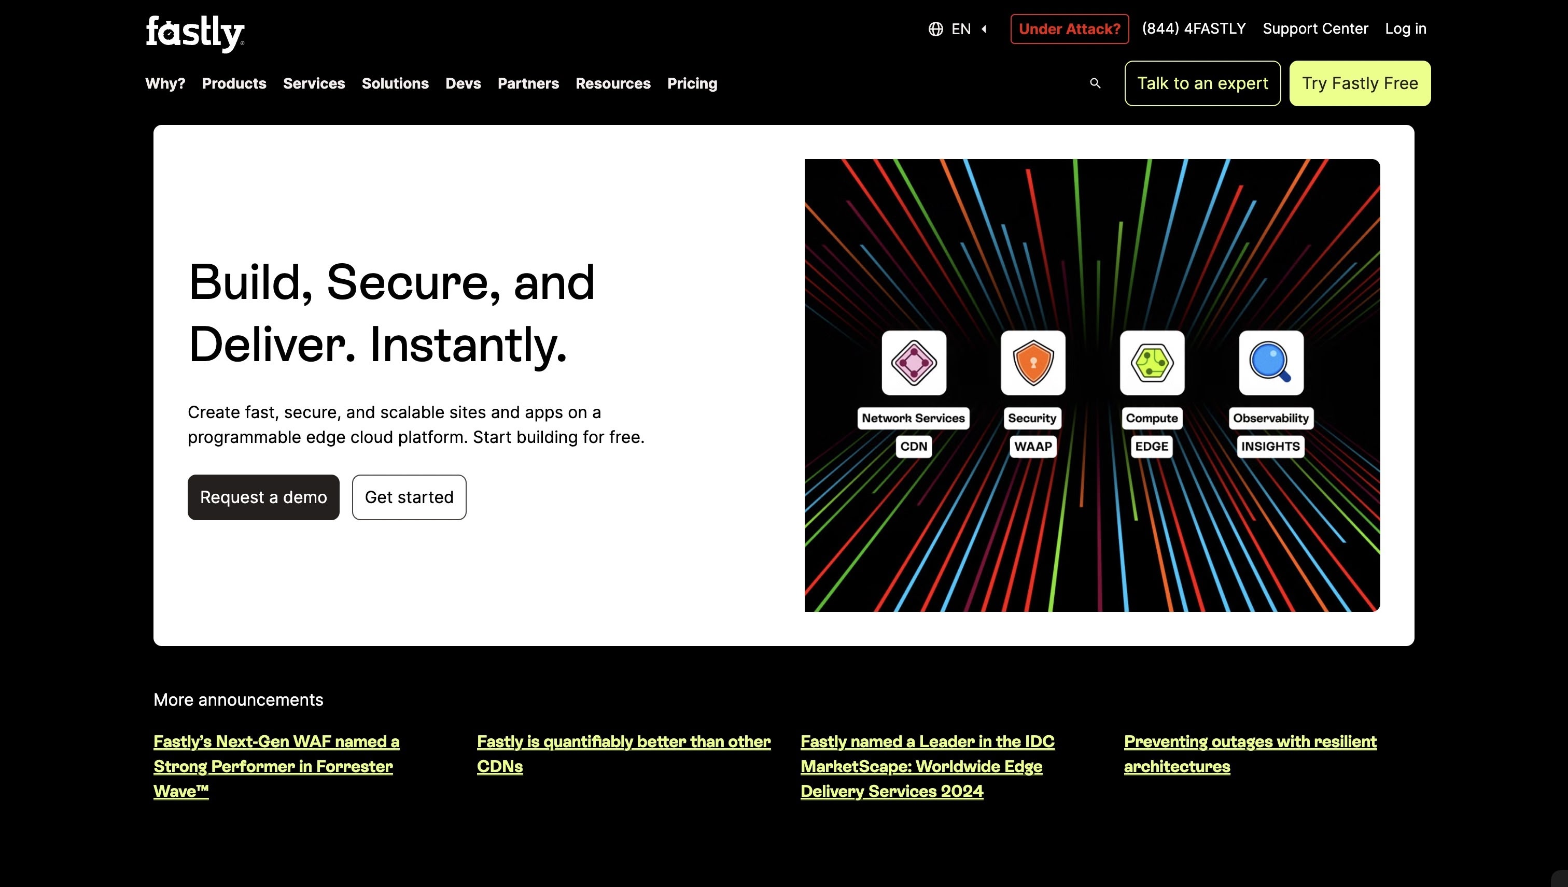Expand the EN language dropdown arrow
The image size is (1568, 887).
pyautogui.click(x=984, y=28)
